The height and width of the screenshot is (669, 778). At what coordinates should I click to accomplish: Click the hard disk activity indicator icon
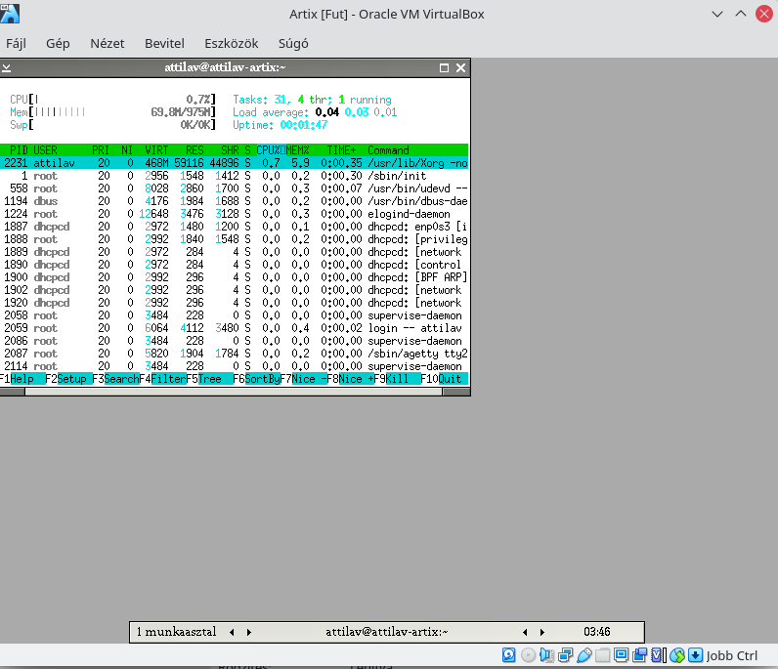point(508,655)
